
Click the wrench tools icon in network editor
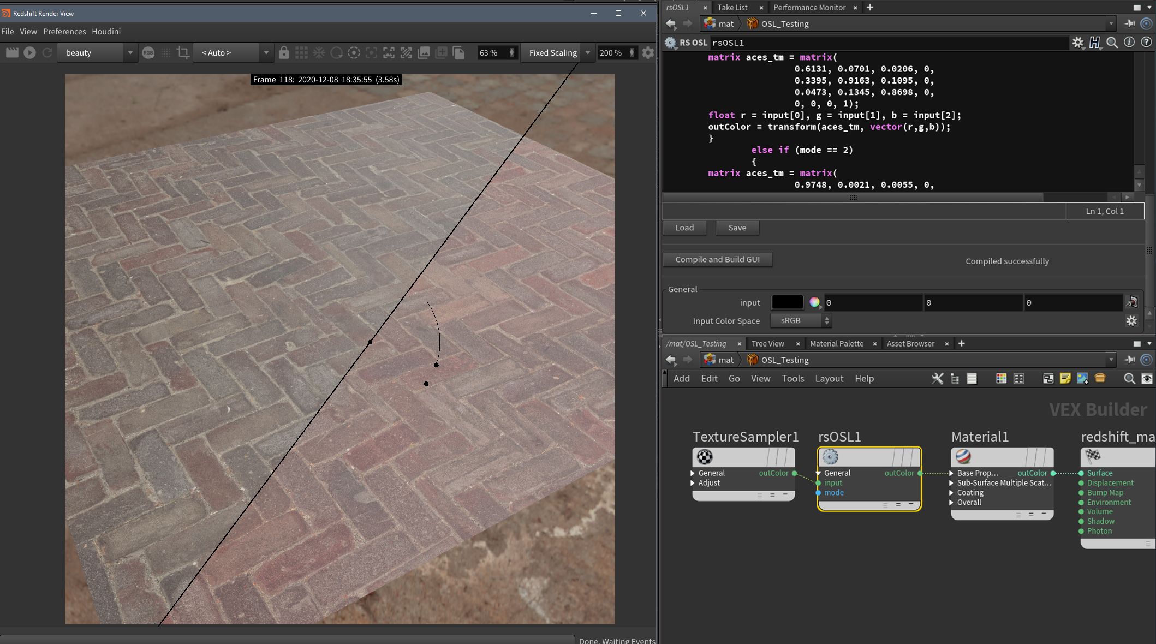(x=937, y=378)
